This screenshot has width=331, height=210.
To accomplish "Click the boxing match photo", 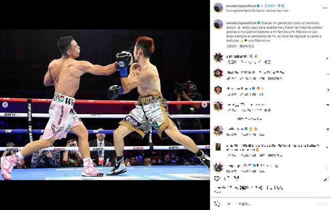I will 105,105.
